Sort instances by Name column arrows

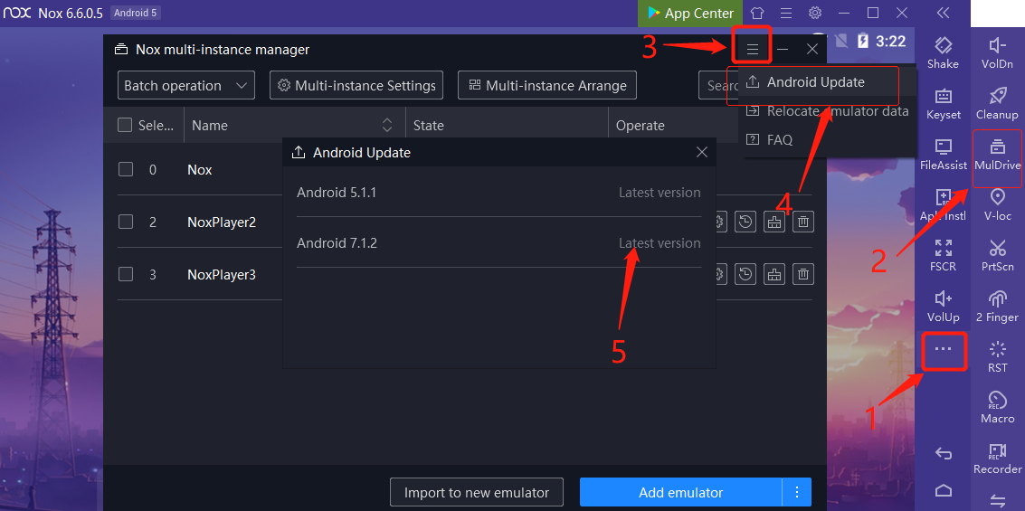pos(387,125)
